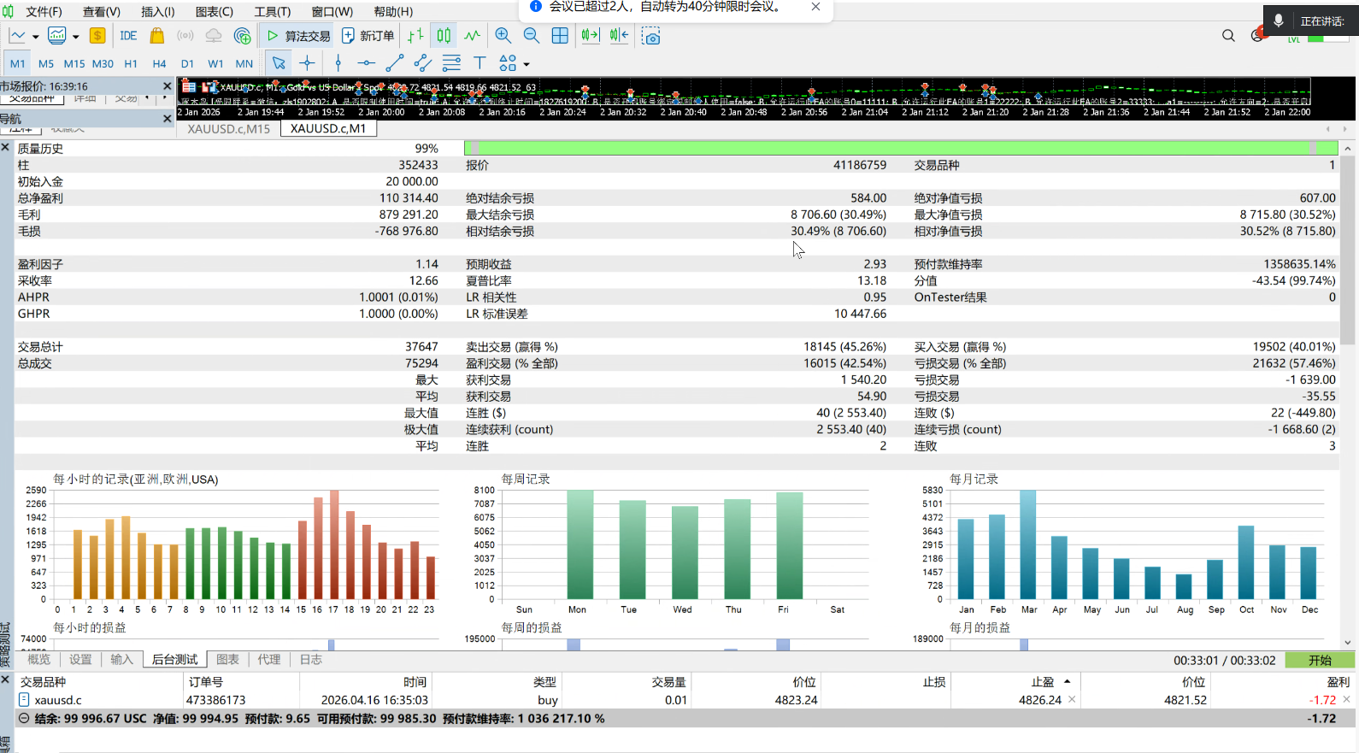Switch to the 设置 tester tab
This screenshot has height=753, width=1359.
coord(80,659)
